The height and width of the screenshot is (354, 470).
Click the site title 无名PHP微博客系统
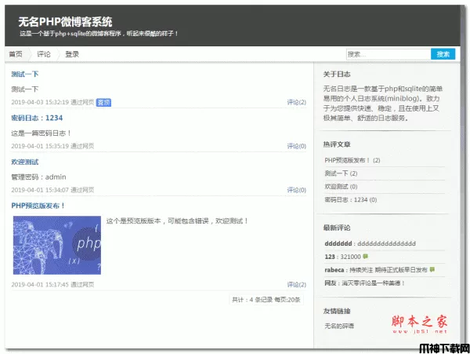tap(65, 21)
